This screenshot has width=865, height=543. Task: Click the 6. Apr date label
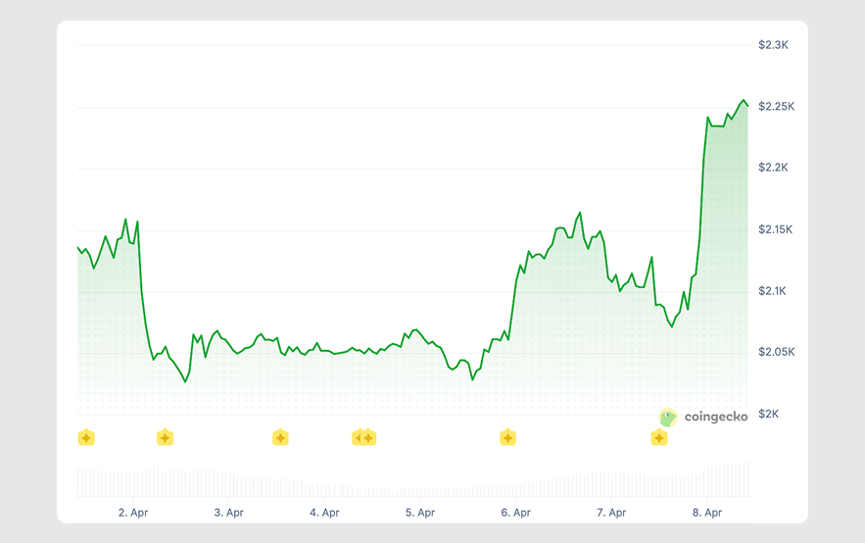[x=515, y=512]
